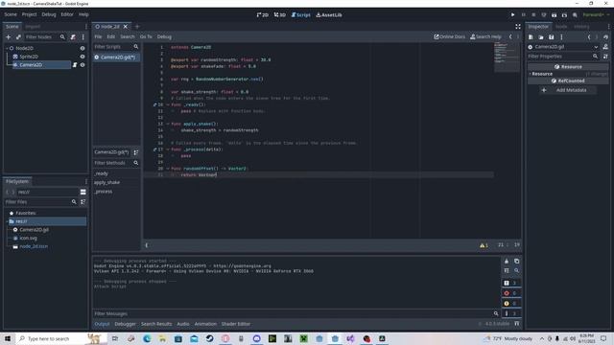Switch to AssetLib workspace
Image resolution: width=614 pixels, height=345 pixels.
coord(329,15)
